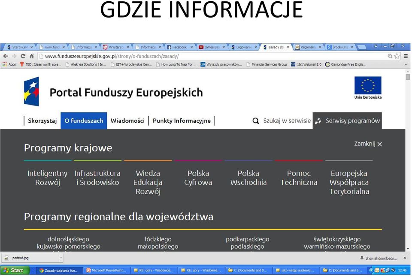Click the zoom magnifier icon in address bar

click(390, 56)
